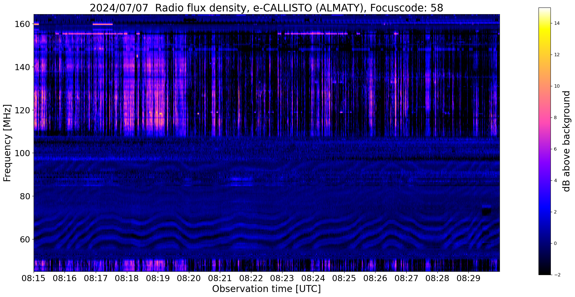Image resolution: width=575 pixels, height=297 pixels.
Task: Click the Observation time [UTC] axis label
Action: [x=266, y=289]
